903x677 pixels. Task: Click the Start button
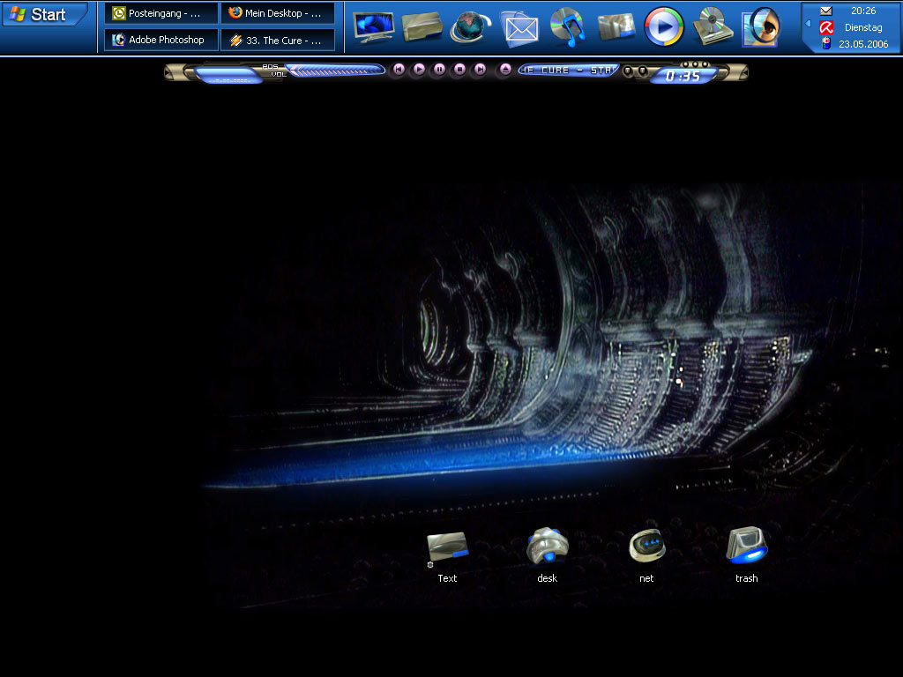coord(46,14)
